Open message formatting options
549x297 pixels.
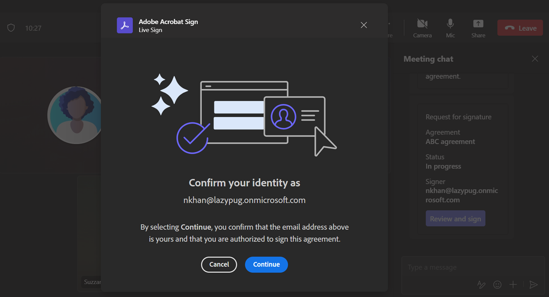pyautogui.click(x=481, y=284)
